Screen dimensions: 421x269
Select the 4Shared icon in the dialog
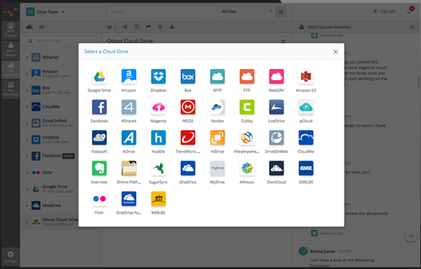(128, 107)
